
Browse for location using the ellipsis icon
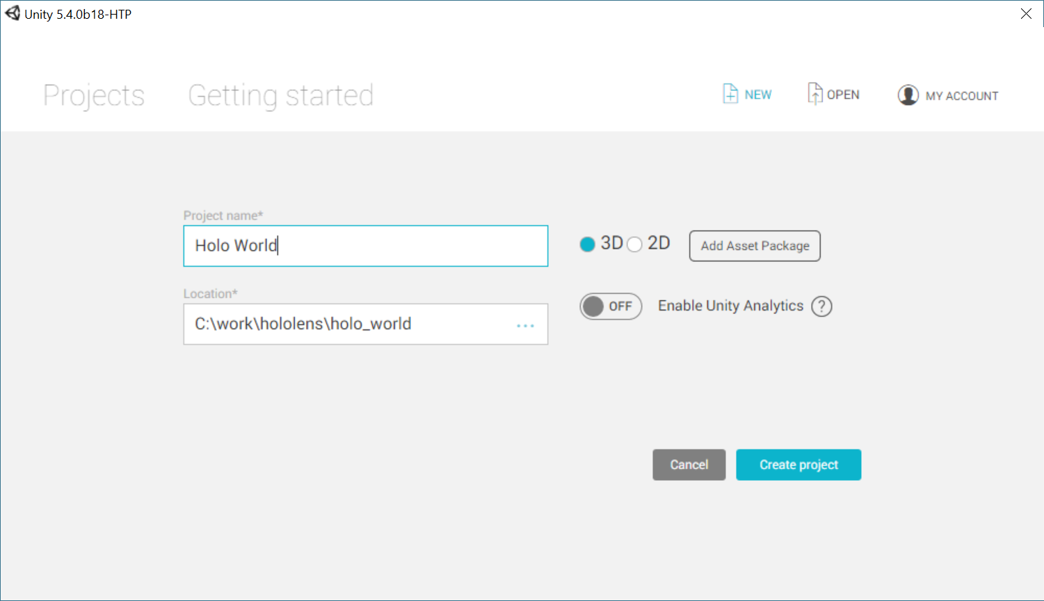coord(525,325)
